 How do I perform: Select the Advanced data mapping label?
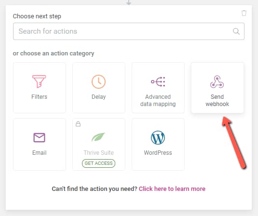pyautogui.click(x=158, y=100)
